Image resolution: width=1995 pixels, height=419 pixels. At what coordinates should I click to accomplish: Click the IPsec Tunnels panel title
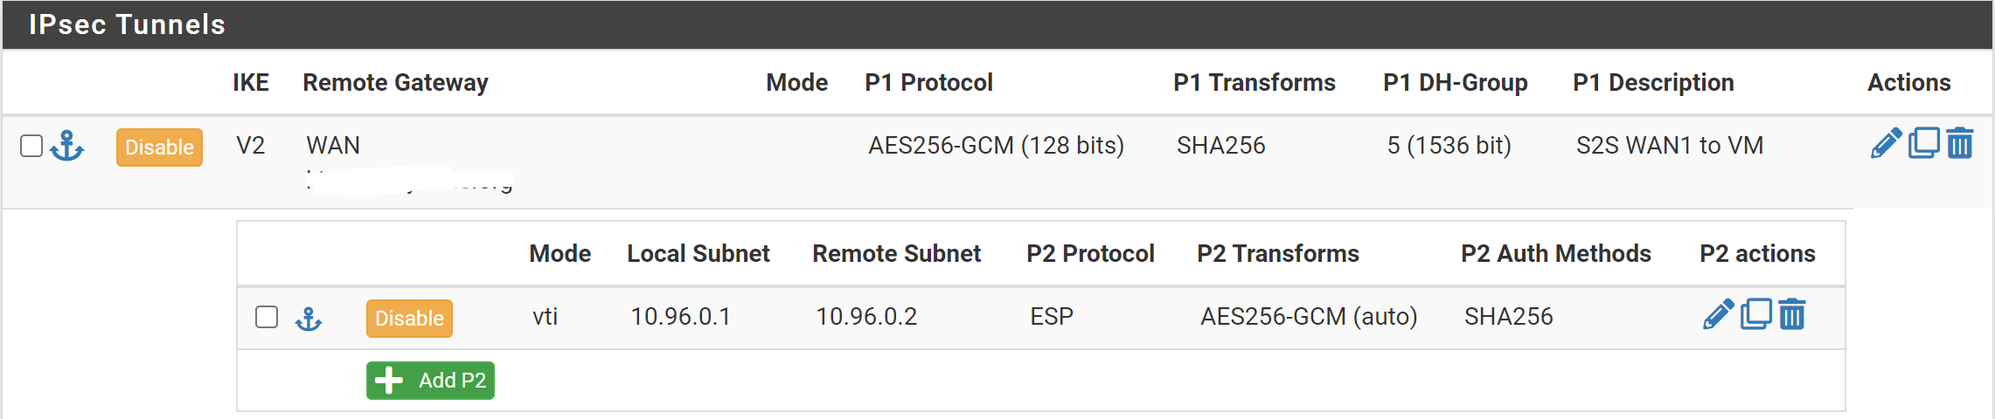tap(127, 24)
